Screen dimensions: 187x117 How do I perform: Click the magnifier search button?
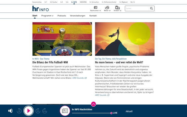click(151, 9)
